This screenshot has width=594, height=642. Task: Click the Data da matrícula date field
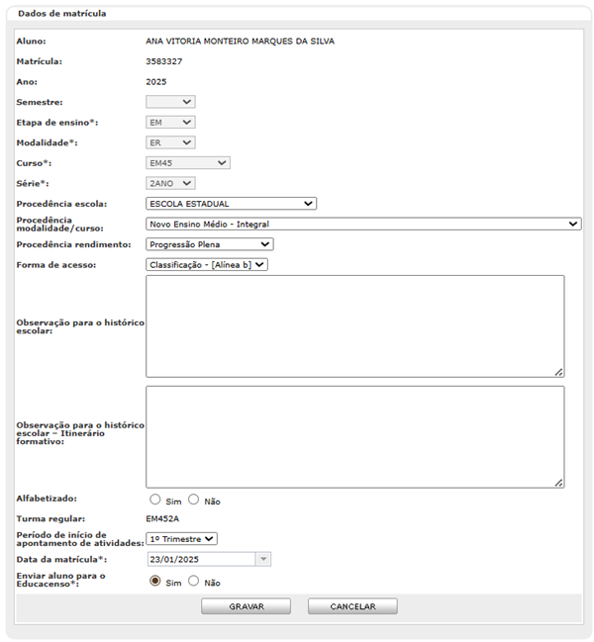coord(199,559)
